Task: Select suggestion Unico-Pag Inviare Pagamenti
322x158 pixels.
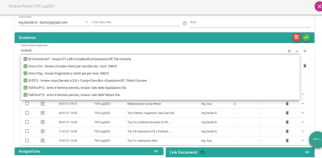Action: click(160, 73)
